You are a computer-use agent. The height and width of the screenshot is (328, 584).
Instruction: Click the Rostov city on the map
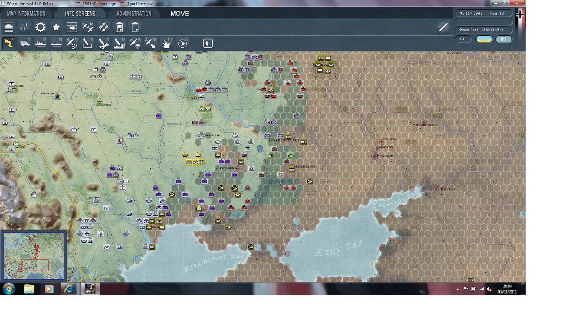(448, 189)
